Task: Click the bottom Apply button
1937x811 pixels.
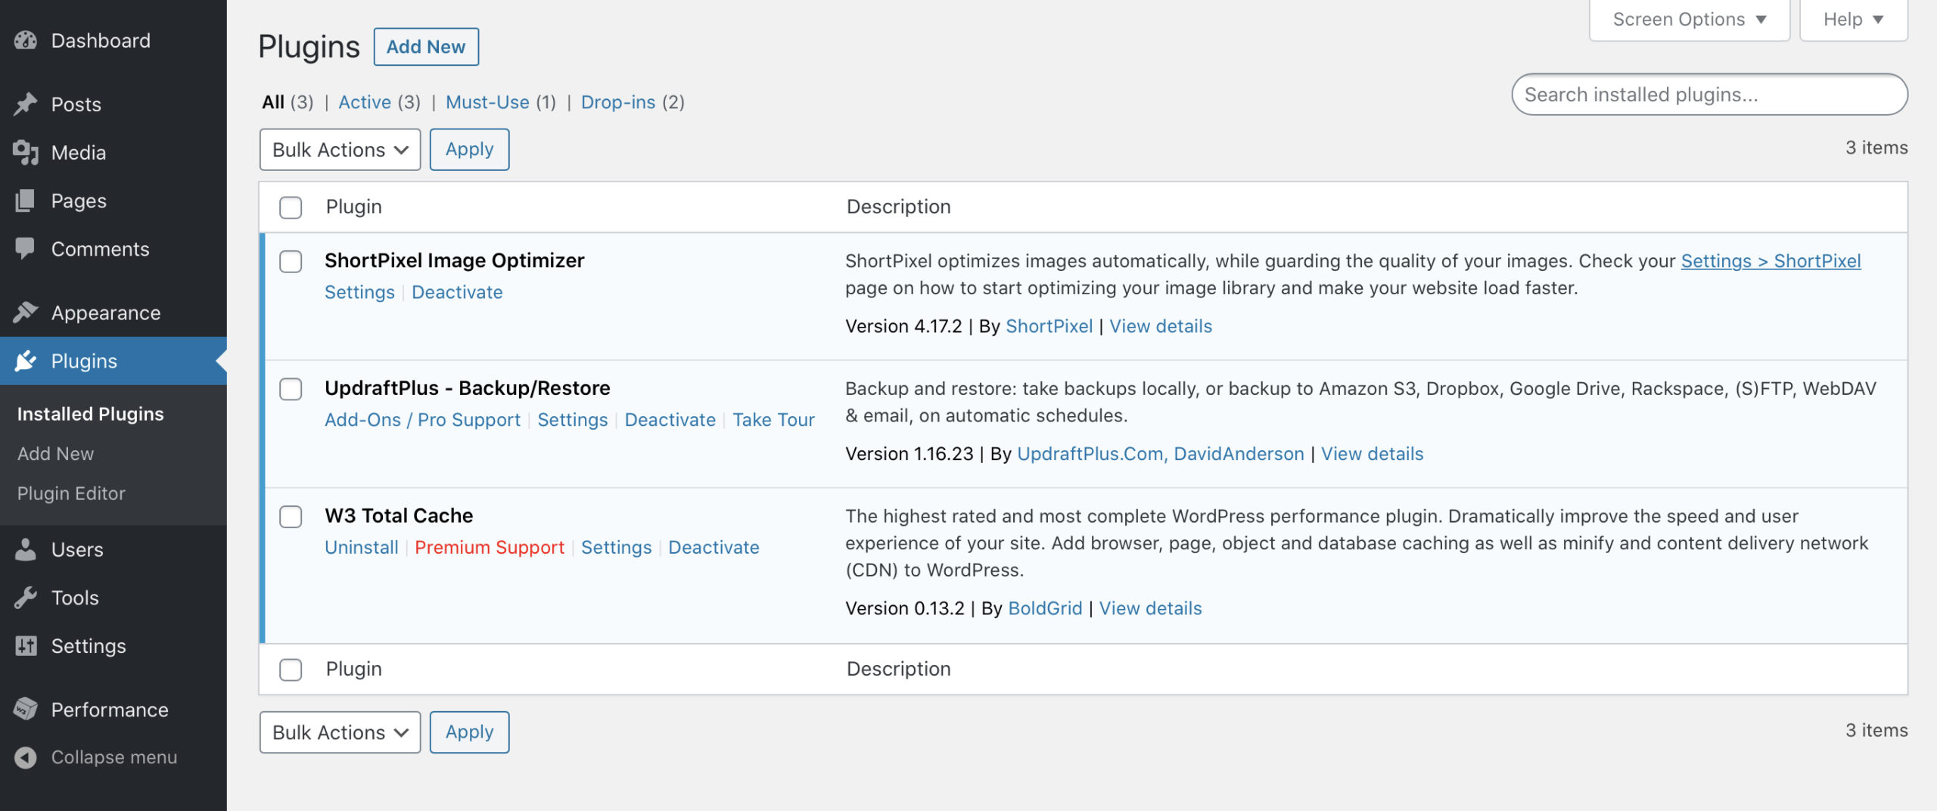Action: point(469,732)
